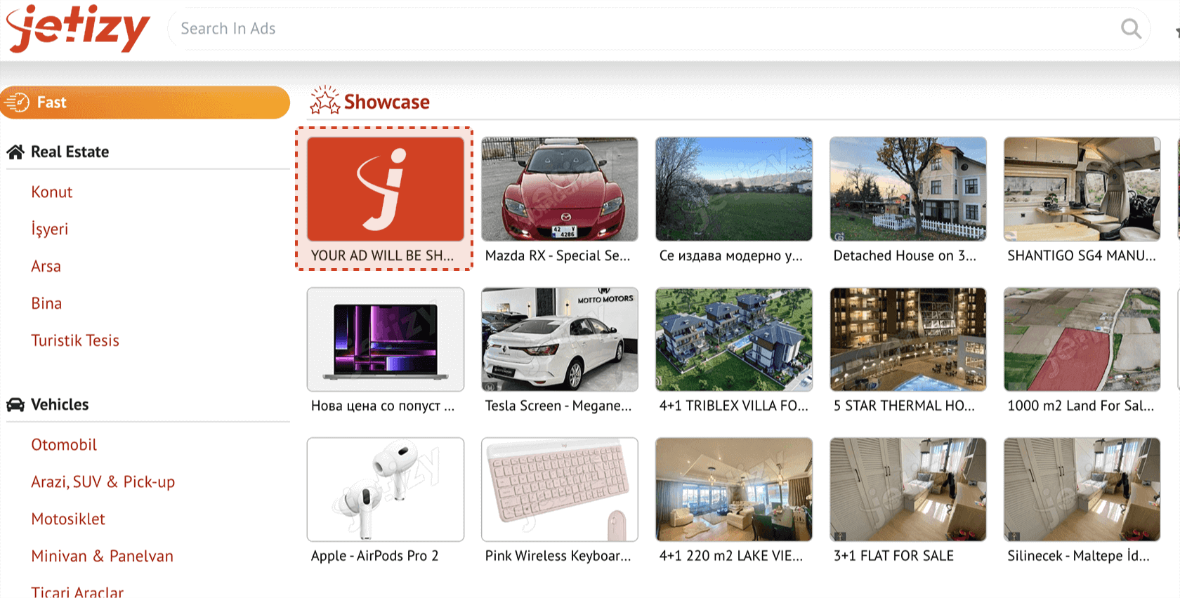Screen dimensions: 1180x598
Task: Open the Konut category
Action: [51, 192]
